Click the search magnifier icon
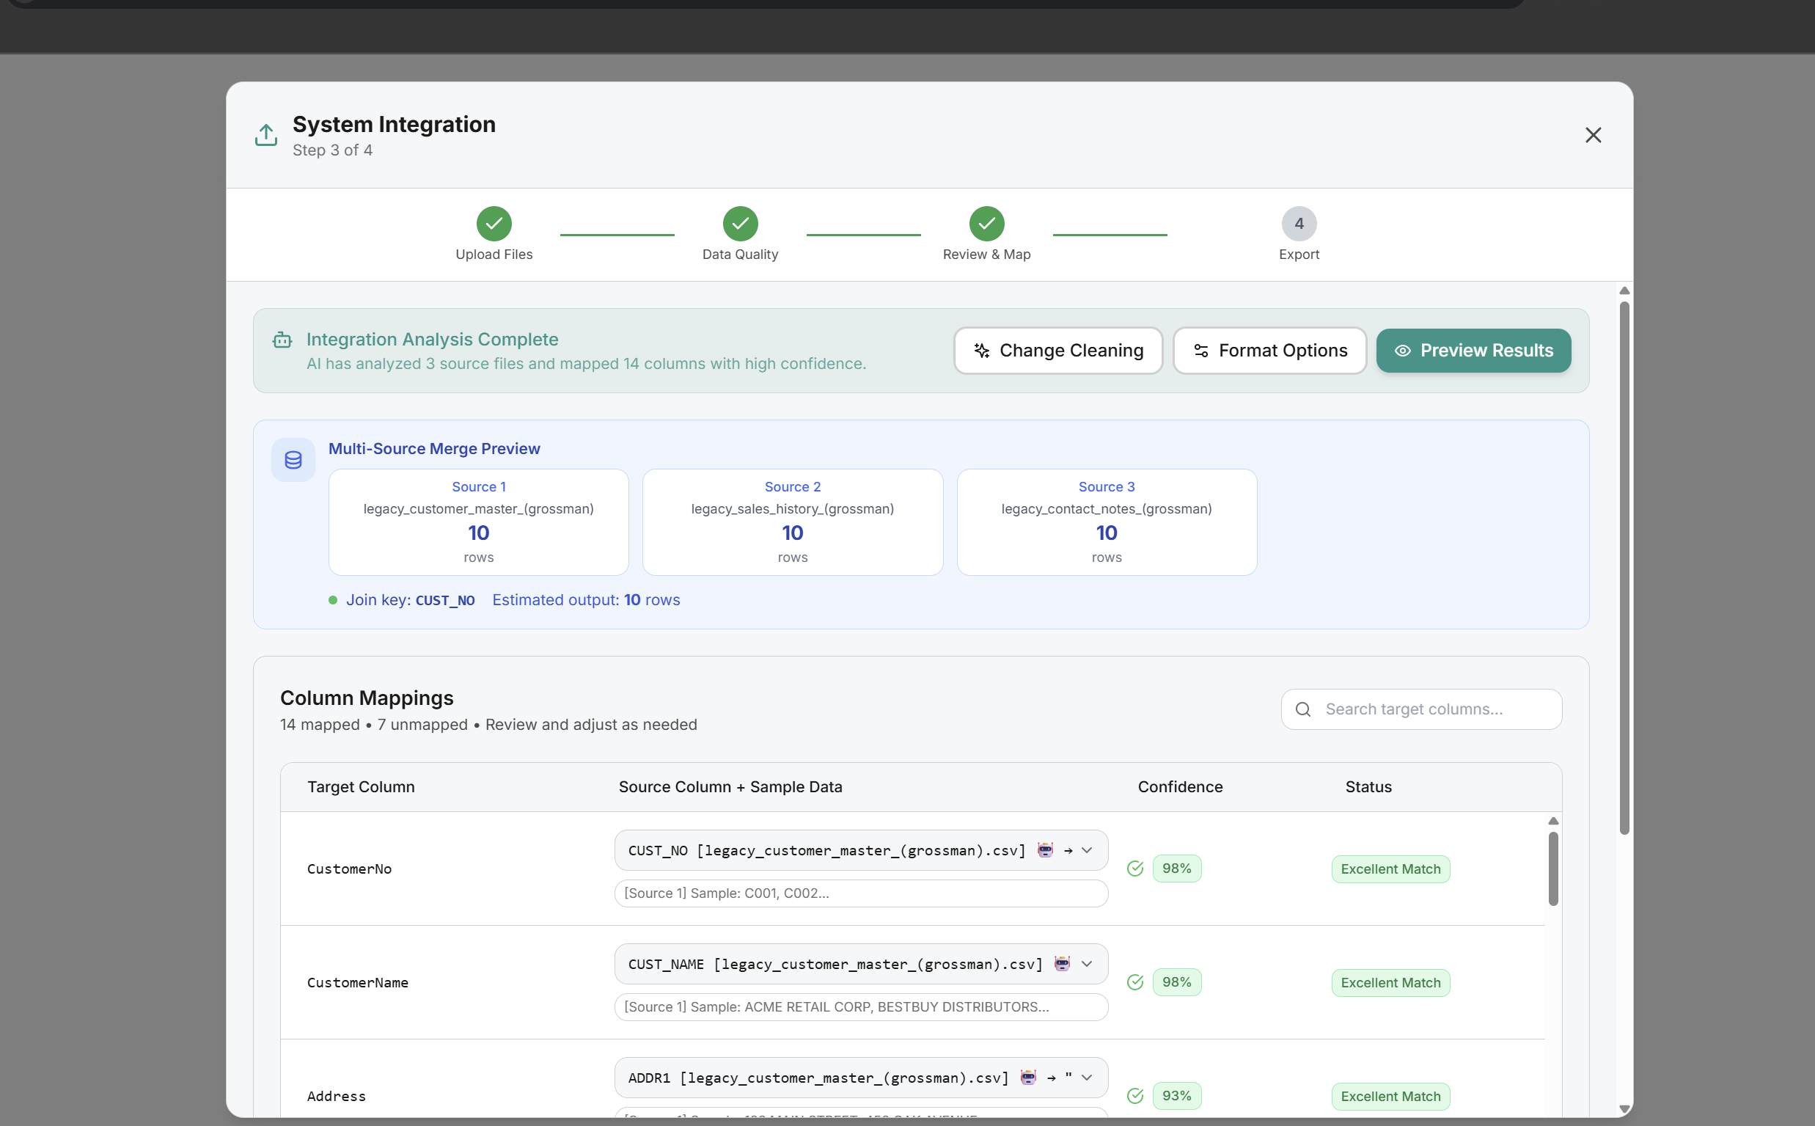 coord(1303,709)
